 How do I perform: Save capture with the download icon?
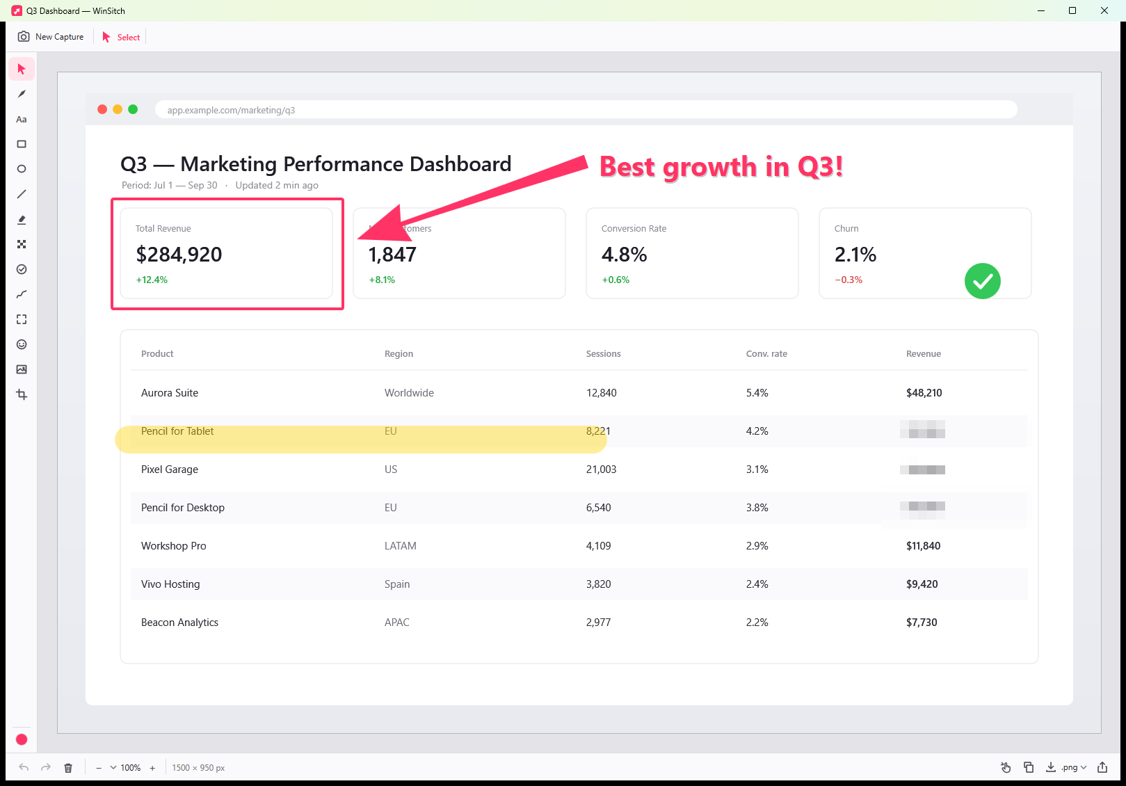pyautogui.click(x=1051, y=767)
